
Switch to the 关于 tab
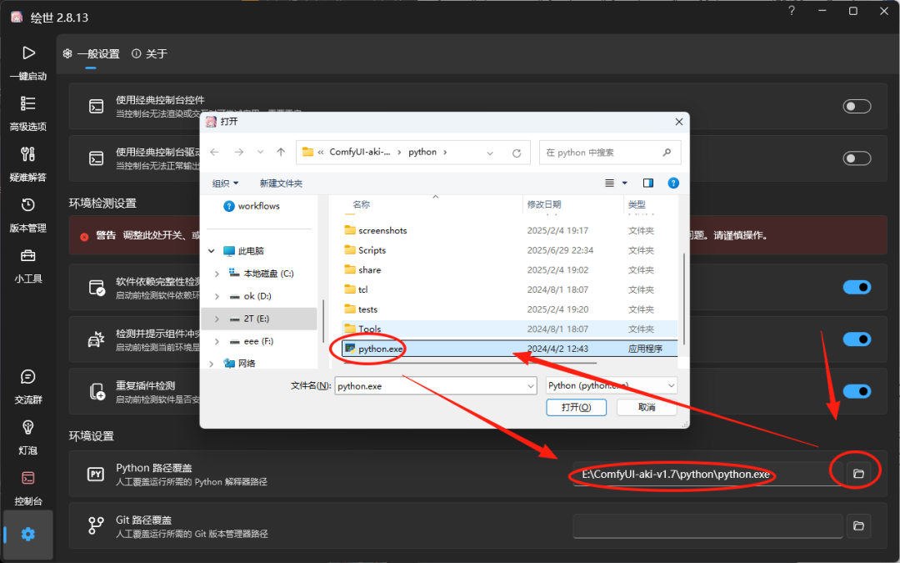(x=148, y=53)
